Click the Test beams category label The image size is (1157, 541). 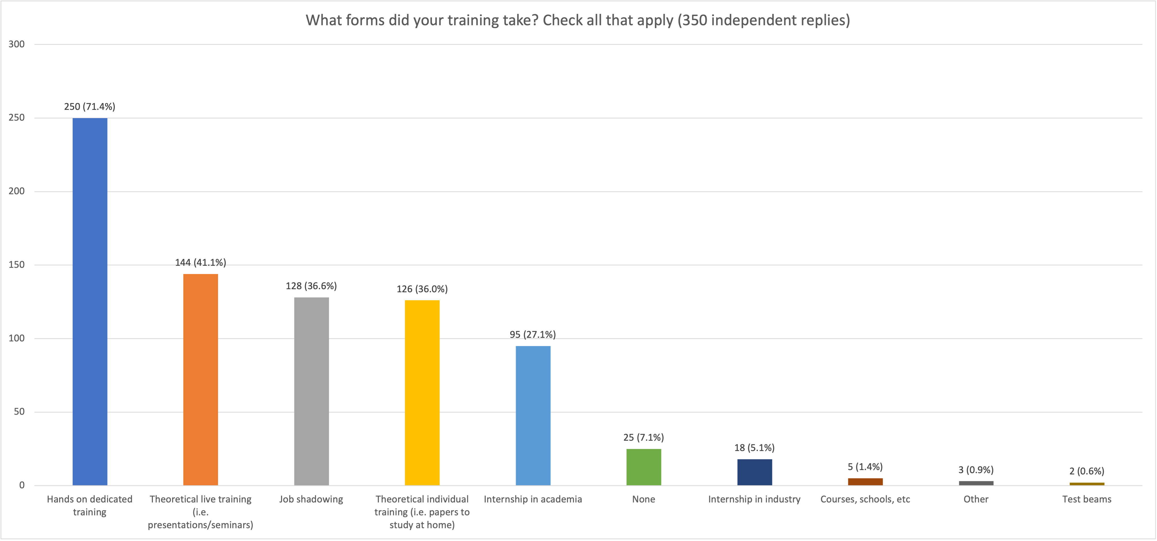pyautogui.click(x=1086, y=499)
